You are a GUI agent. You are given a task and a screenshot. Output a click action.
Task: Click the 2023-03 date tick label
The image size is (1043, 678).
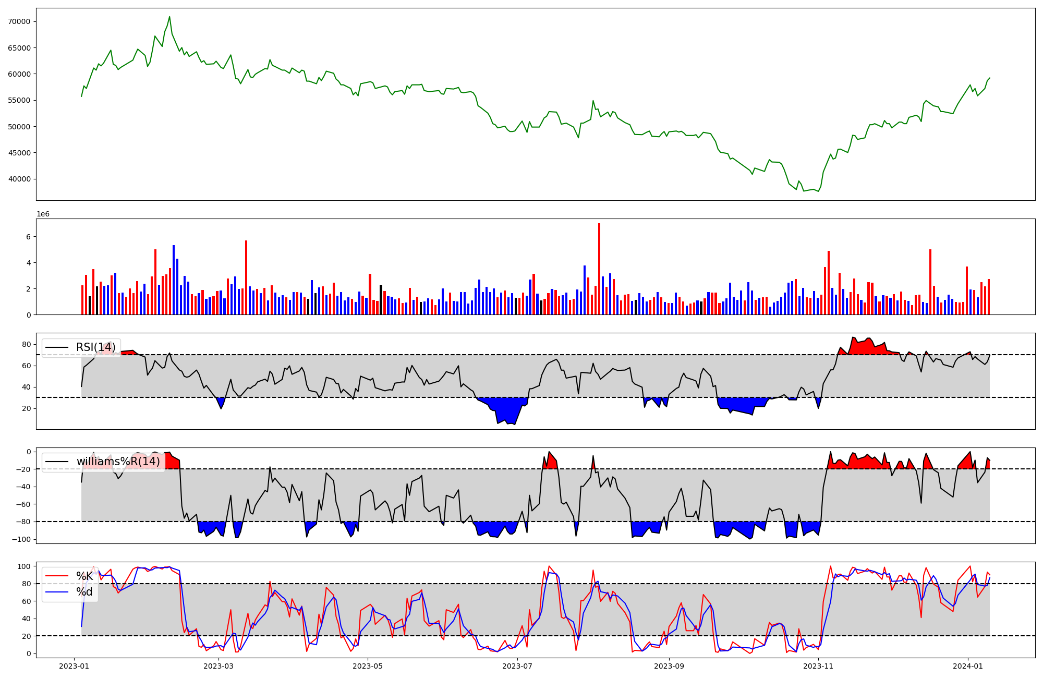tap(219, 666)
